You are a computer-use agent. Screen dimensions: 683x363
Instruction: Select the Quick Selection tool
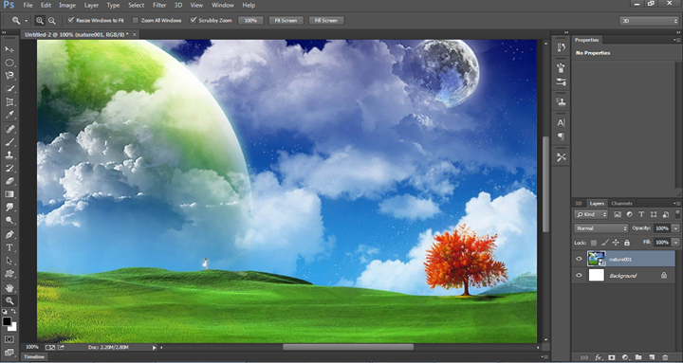pyautogui.click(x=9, y=89)
